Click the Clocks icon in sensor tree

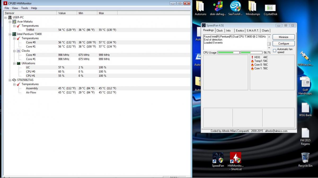[19, 51]
